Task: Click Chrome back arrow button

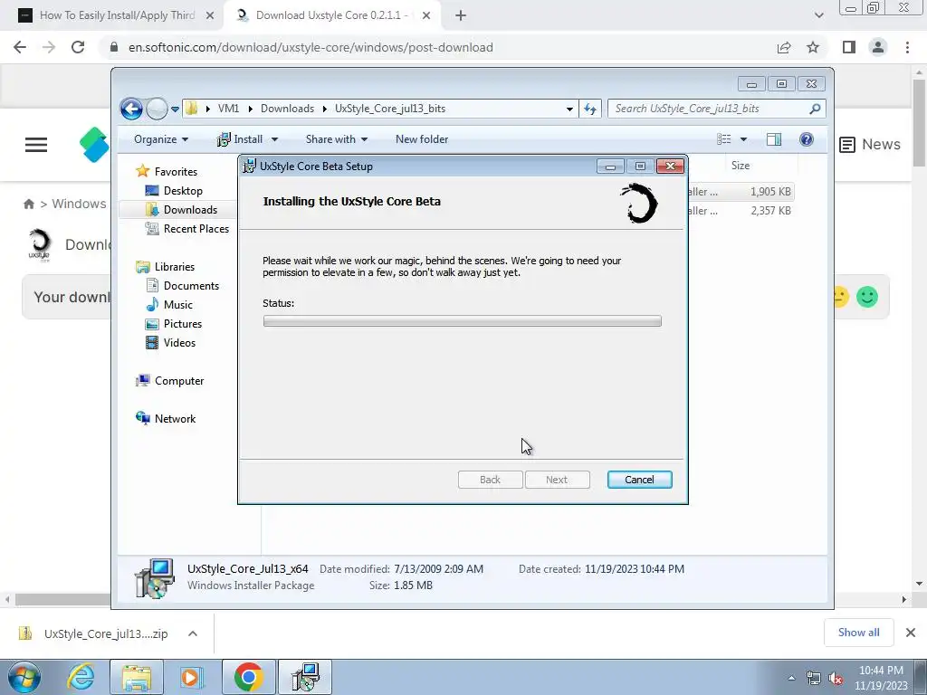Action: click(x=20, y=47)
